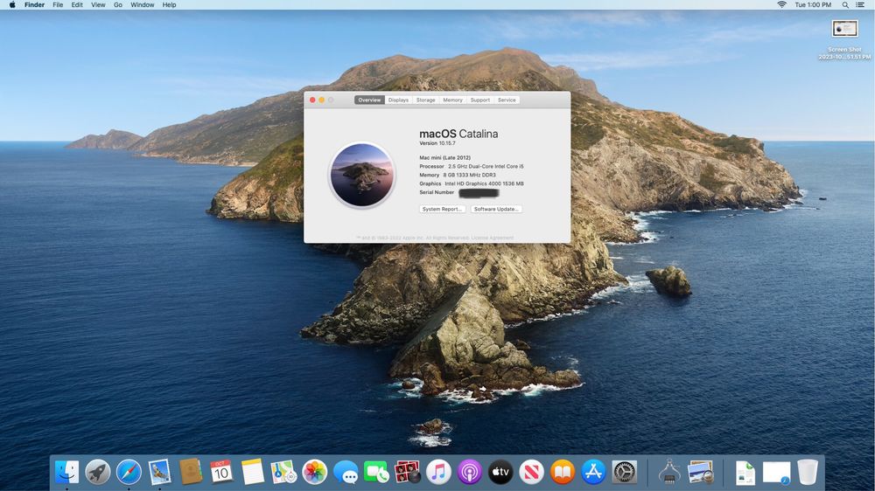Open Music app in Dock
Image resolution: width=875 pixels, height=491 pixels.
pyautogui.click(x=438, y=472)
